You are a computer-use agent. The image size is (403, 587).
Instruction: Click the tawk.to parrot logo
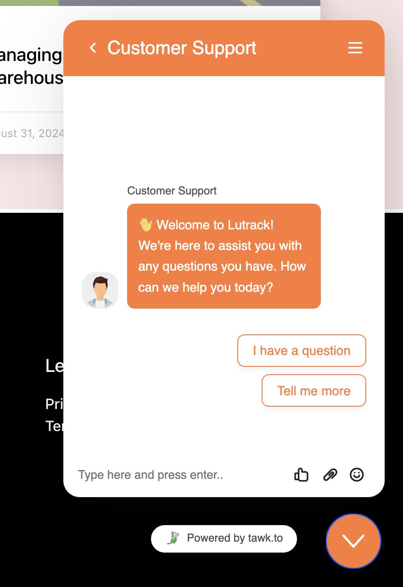(x=173, y=538)
